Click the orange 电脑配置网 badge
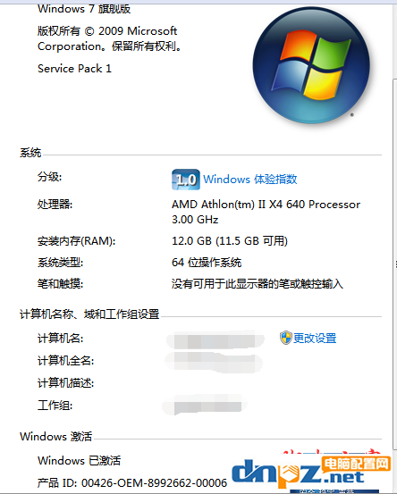The image size is (397, 494). 357,464
